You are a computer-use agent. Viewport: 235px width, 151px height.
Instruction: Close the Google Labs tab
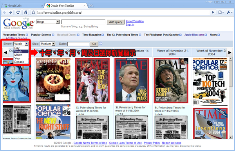tap(42, 6)
